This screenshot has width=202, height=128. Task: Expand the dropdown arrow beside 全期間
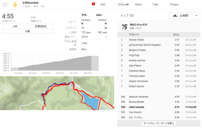point(196,16)
